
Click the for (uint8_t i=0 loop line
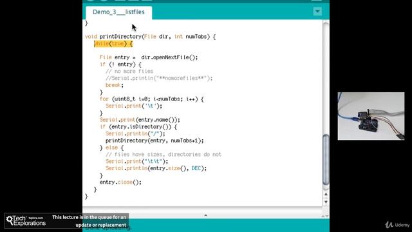pos(152,99)
